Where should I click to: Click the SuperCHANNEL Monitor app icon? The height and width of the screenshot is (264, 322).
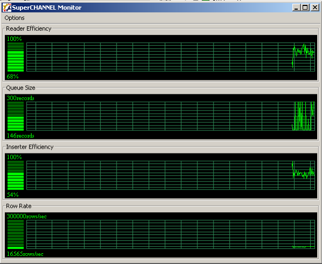coord(7,8)
